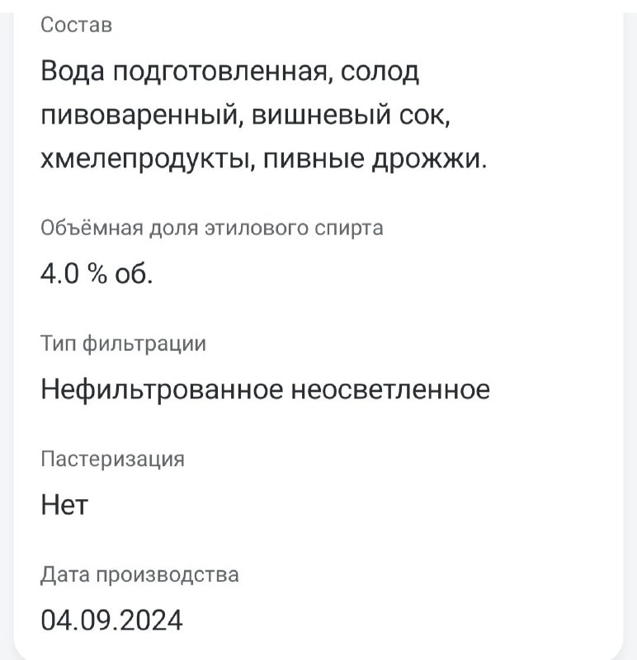
Task: Tap the word солод in composition
Action: 380,72
